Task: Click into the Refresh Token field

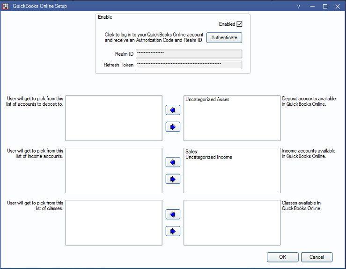Action: pyautogui.click(x=189, y=65)
